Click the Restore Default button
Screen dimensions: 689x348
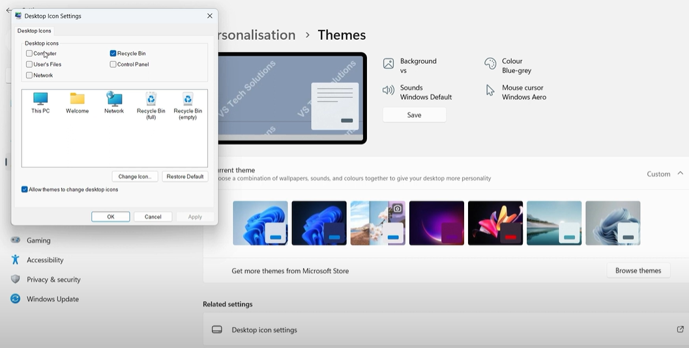point(185,177)
